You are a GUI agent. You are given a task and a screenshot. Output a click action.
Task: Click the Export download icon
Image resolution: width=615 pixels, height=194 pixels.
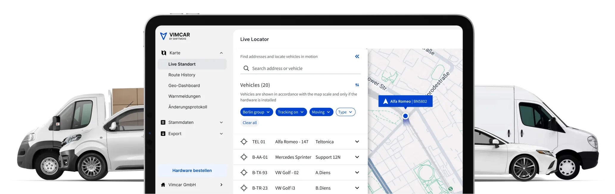click(163, 134)
